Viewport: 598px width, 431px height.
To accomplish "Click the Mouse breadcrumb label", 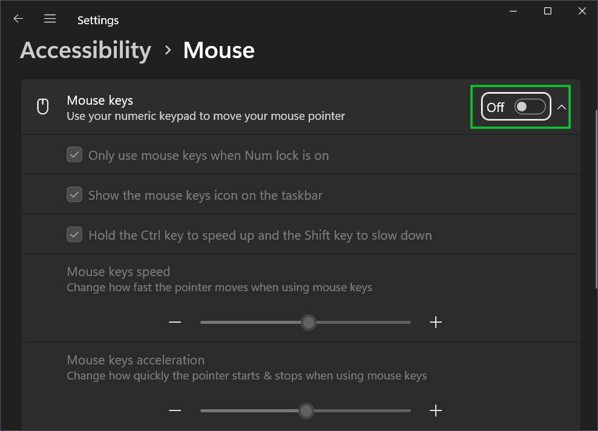I will click(x=218, y=51).
